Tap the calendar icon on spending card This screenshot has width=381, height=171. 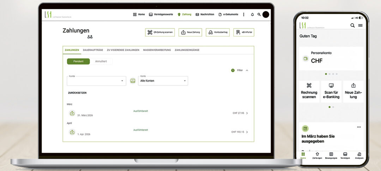[x=305, y=129]
